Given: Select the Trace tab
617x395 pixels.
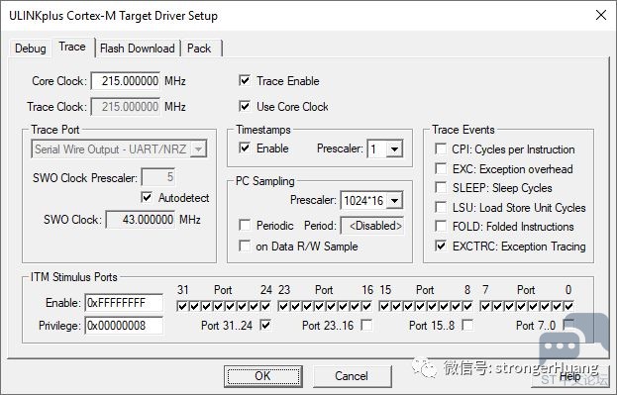Looking at the screenshot, I should (x=72, y=48).
